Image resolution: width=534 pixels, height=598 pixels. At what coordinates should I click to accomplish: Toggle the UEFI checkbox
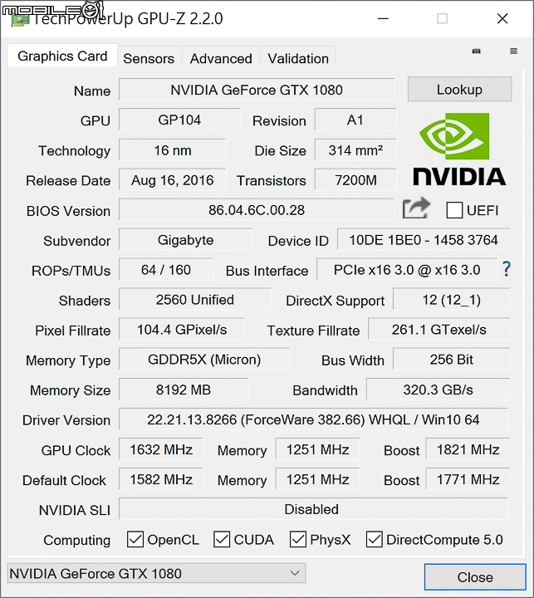(x=454, y=210)
